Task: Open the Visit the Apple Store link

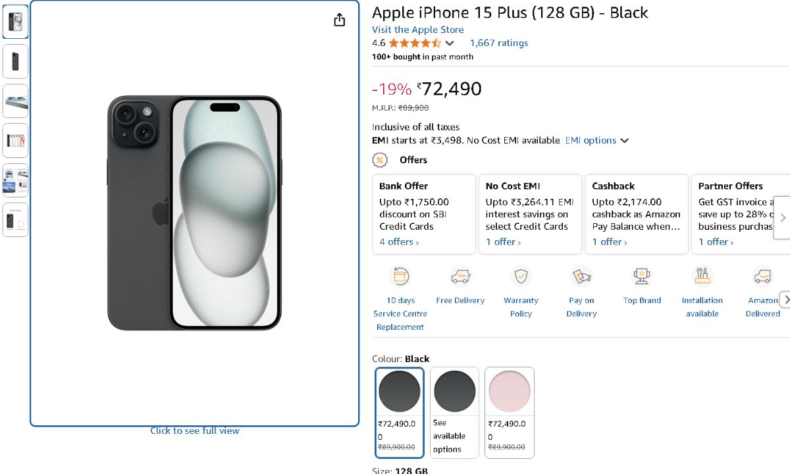Action: point(417,30)
